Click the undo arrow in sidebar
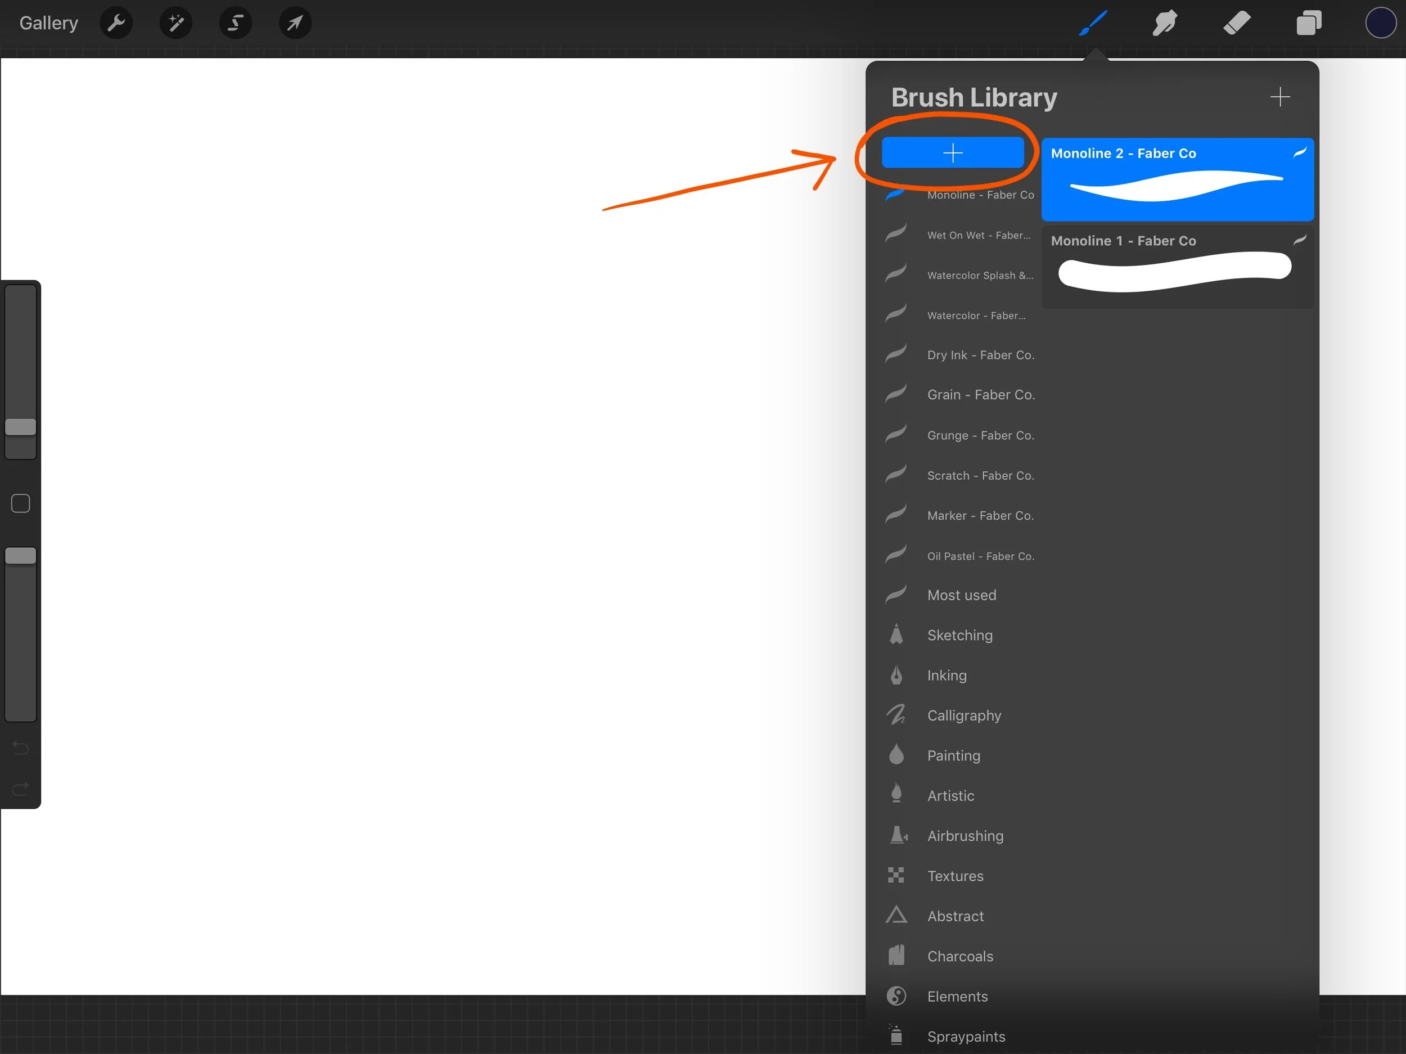Viewport: 1406px width, 1054px height. (x=20, y=747)
